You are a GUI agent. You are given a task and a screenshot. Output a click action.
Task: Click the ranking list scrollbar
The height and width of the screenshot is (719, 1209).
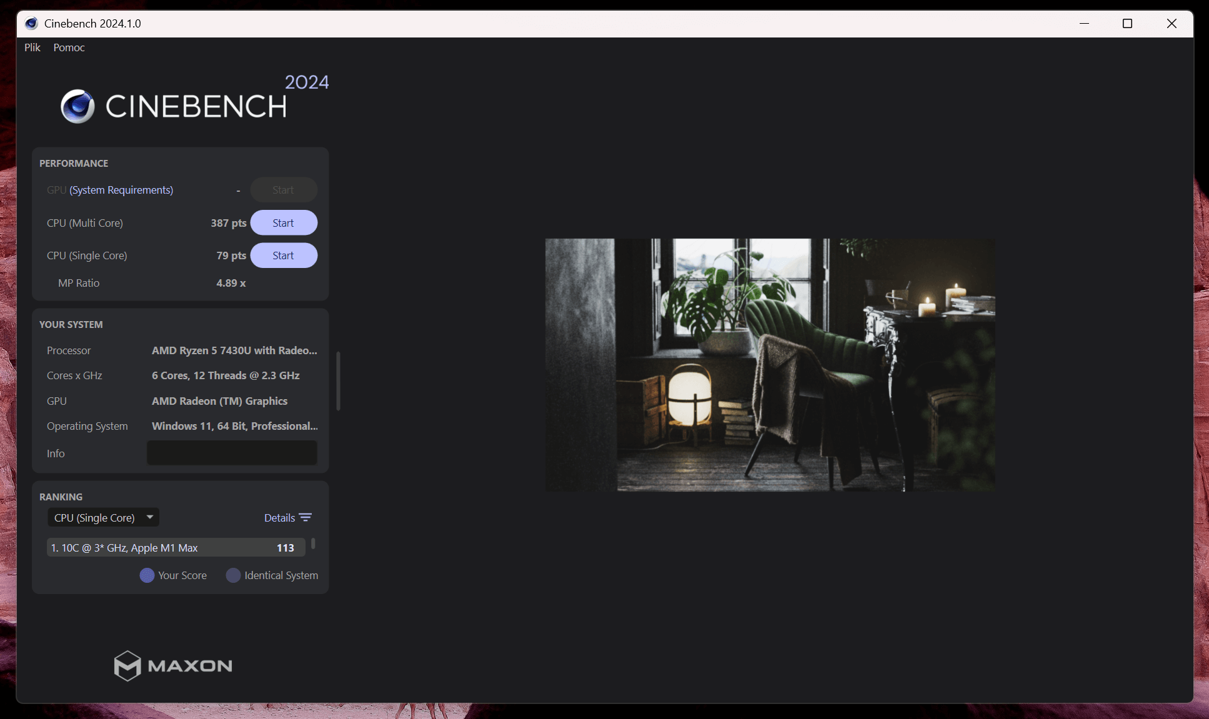(x=313, y=544)
